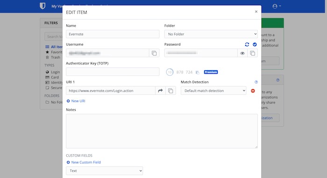Open the custom field type Text dropdown
Screen dimensions: 327x178
104,171
